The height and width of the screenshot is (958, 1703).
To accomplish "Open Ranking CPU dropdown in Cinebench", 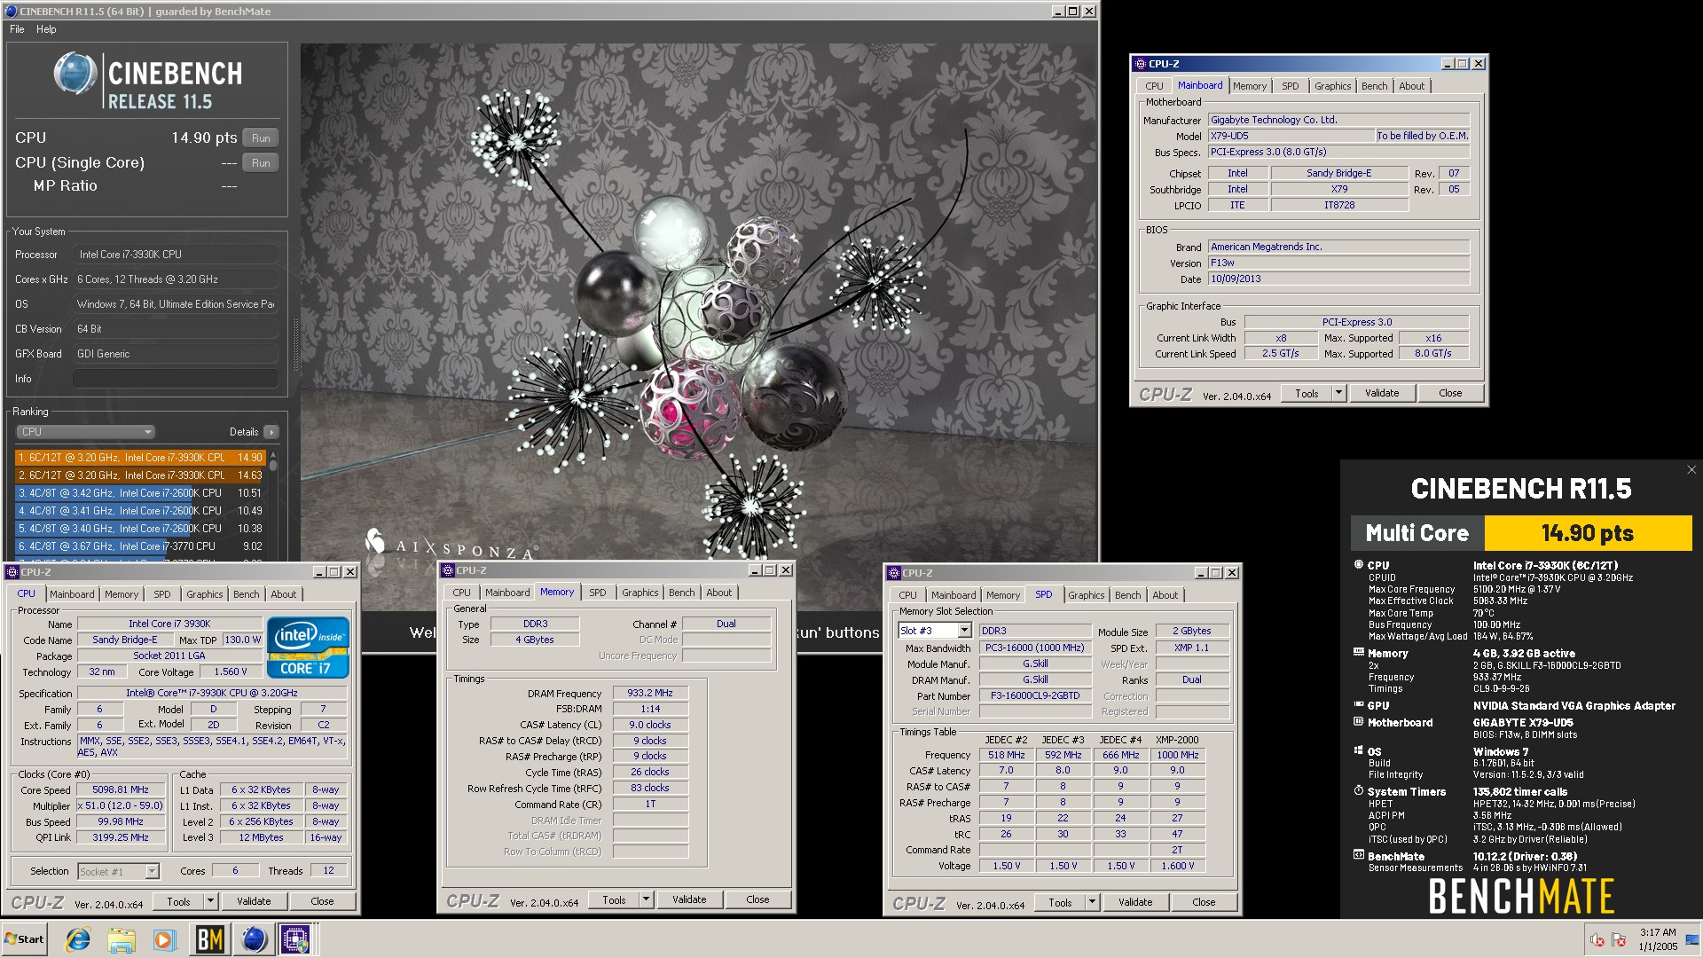I will (x=86, y=432).
